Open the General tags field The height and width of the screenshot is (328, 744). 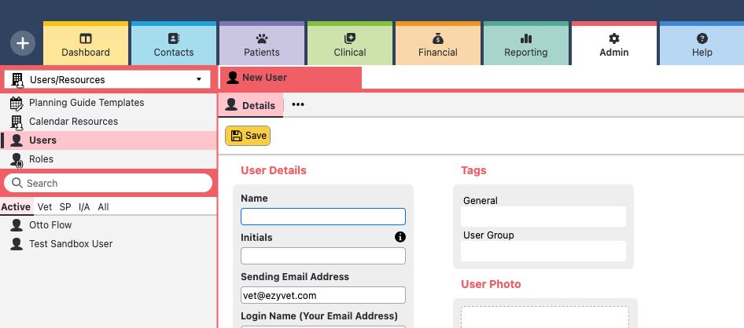click(543, 217)
